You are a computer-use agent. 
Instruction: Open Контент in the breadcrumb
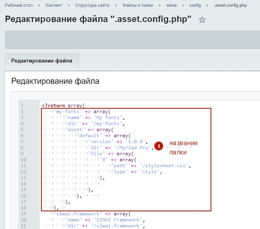[x=54, y=6]
